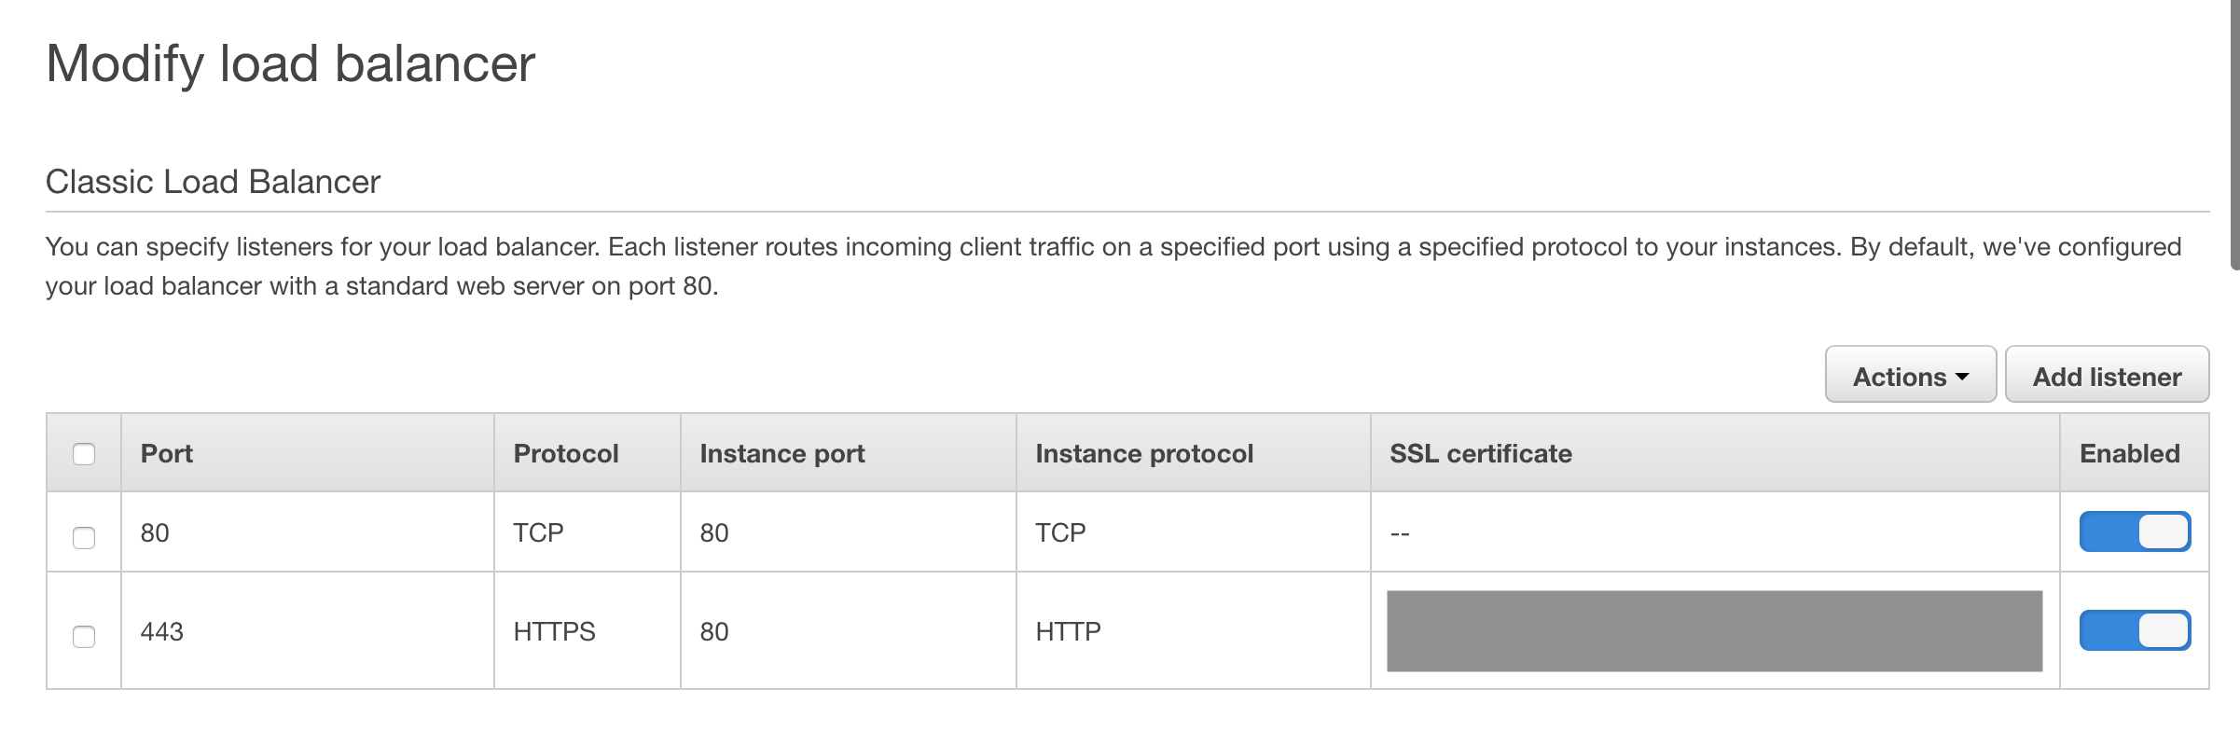Click the HTTPS protocol cell
This screenshot has height=731, width=2240.
click(x=554, y=631)
